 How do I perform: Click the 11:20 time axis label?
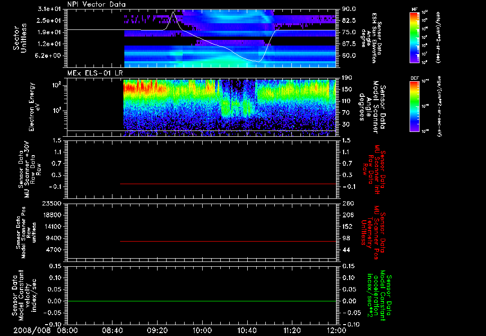(292, 330)
